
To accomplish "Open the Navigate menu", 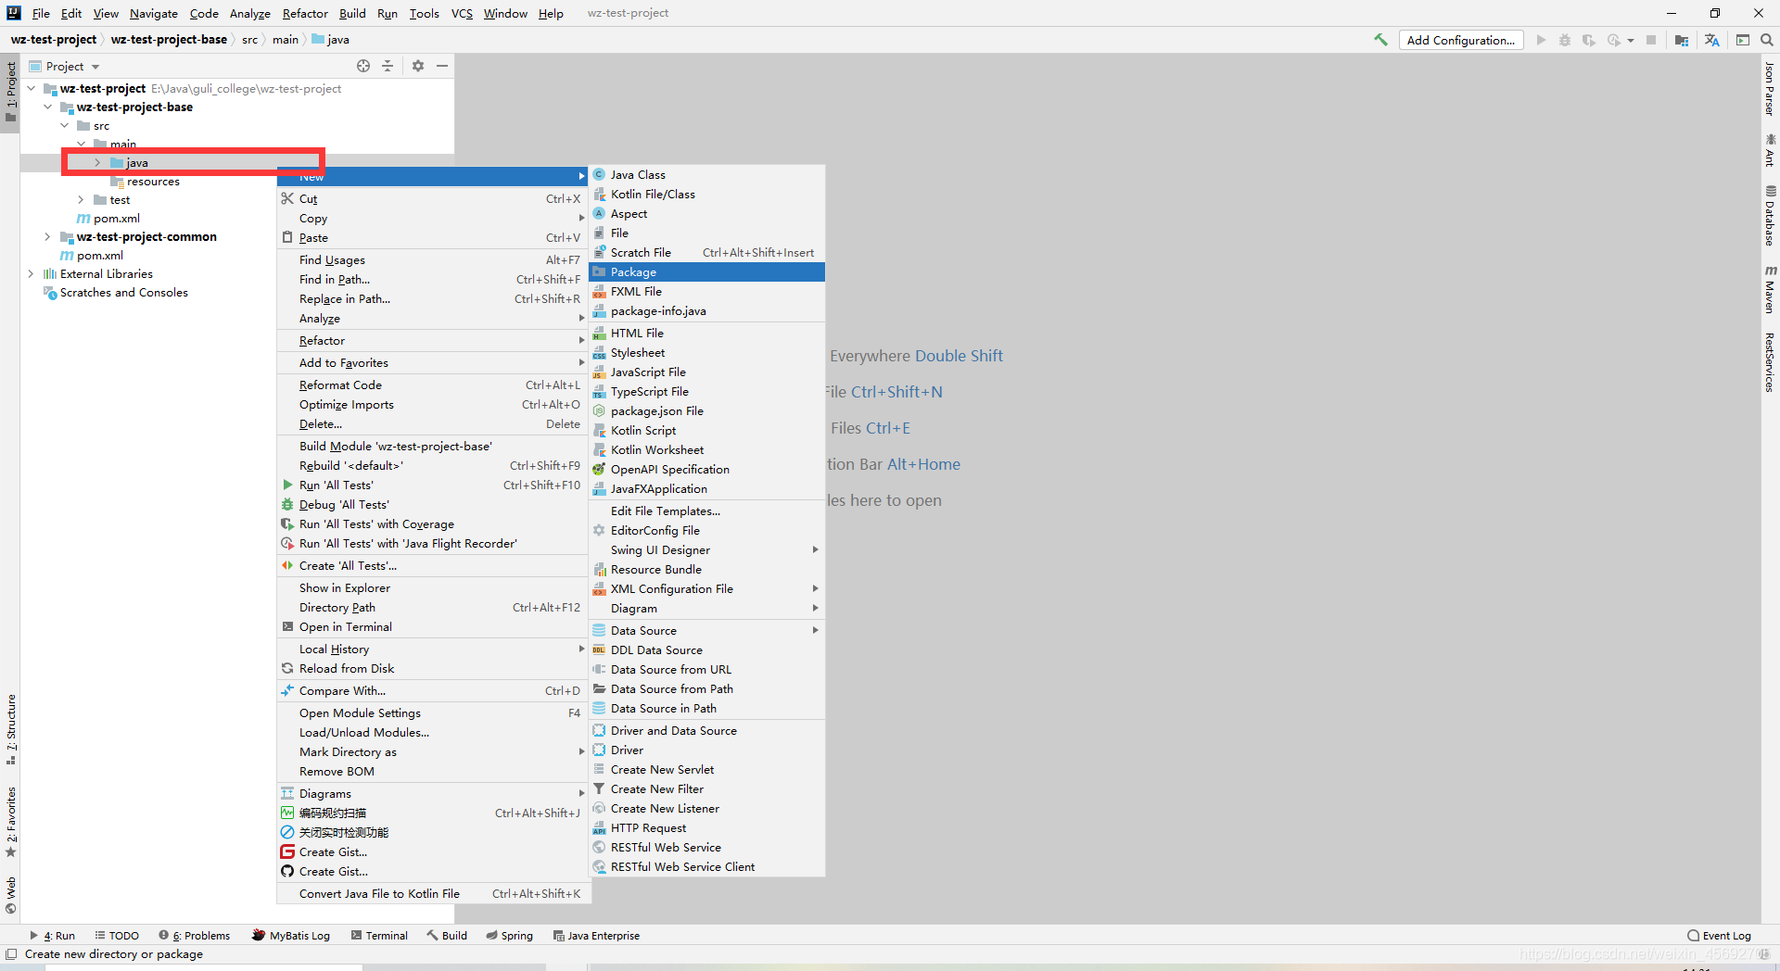I will [x=154, y=13].
